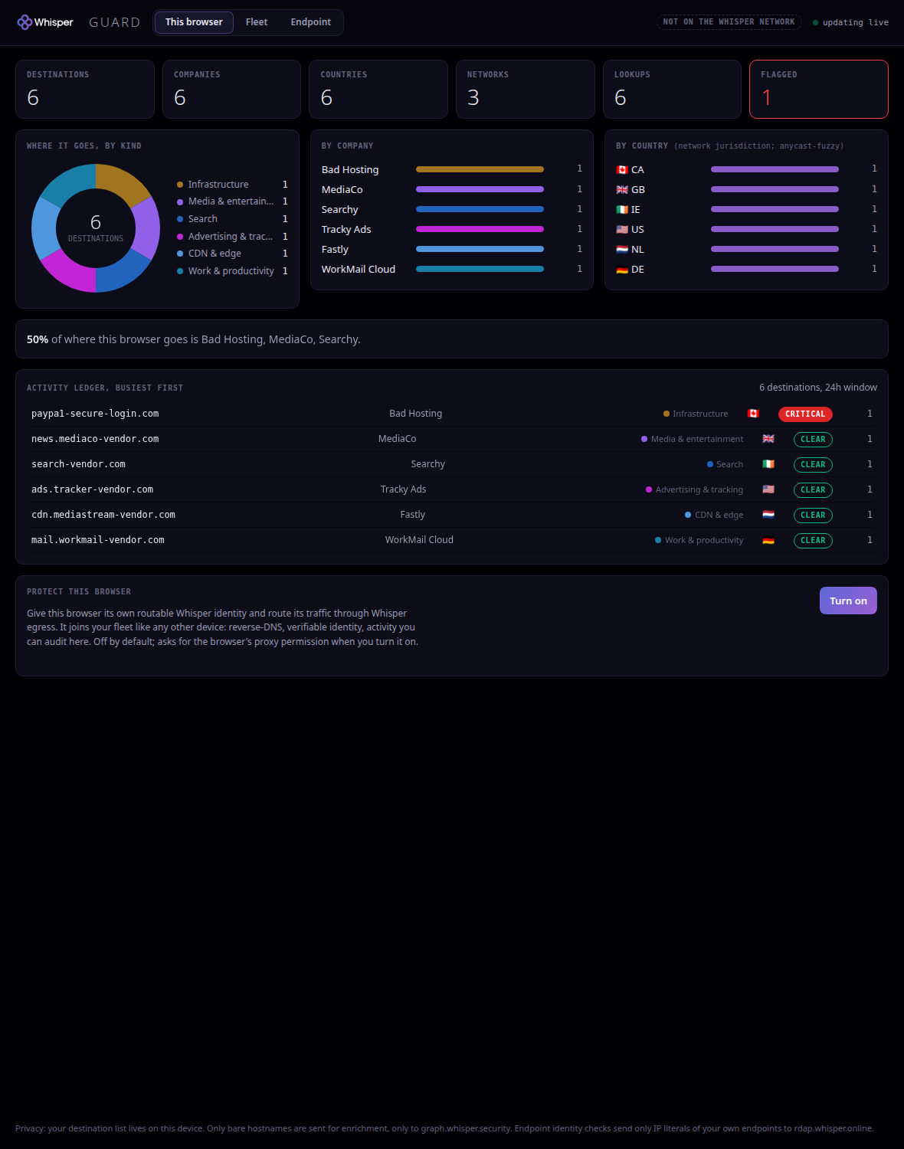Click the Whisper logo icon
Screen dimensions: 904x1149
[x=25, y=22]
